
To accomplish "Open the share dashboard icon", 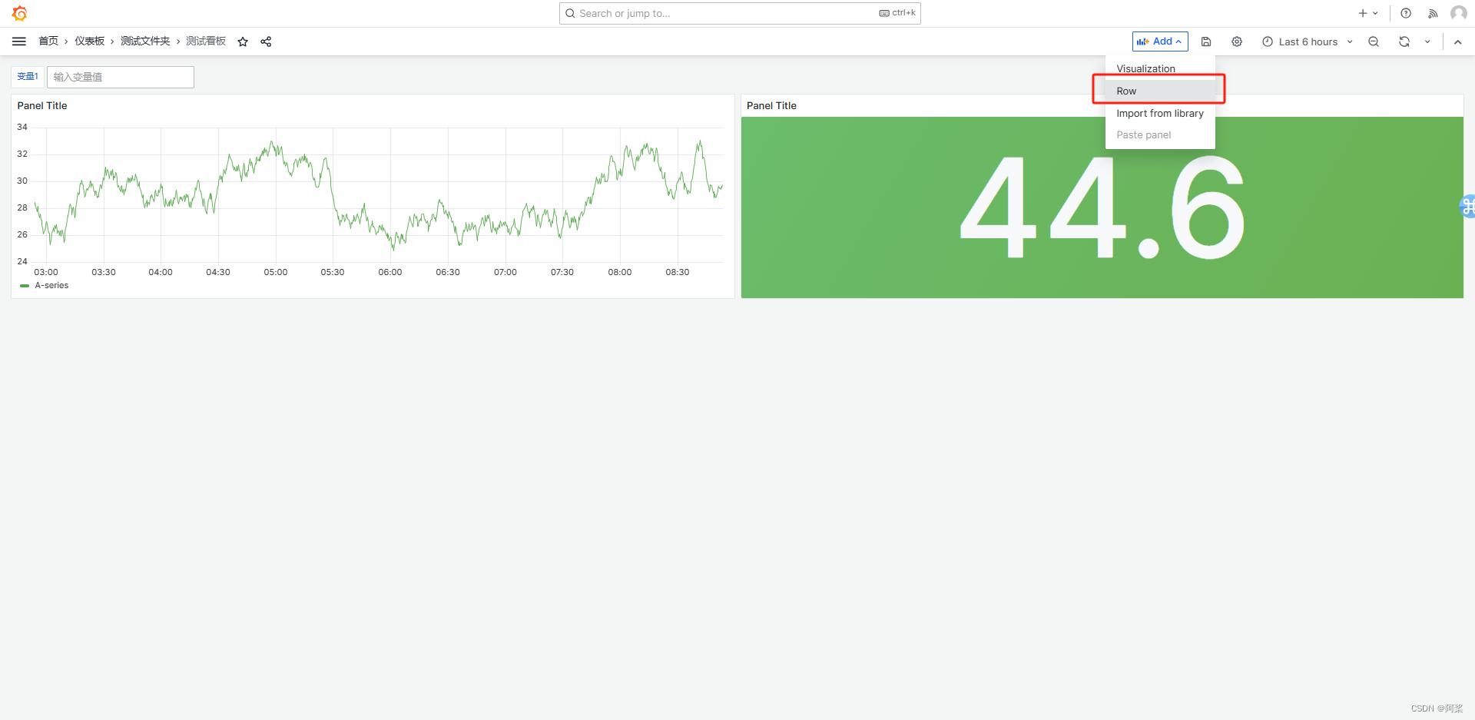I will [266, 41].
